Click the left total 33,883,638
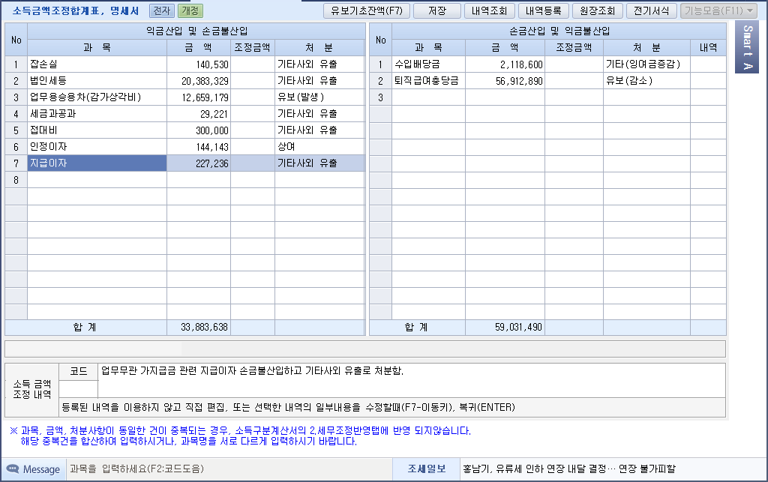Screen dimensions: 768x482 [x=204, y=327]
